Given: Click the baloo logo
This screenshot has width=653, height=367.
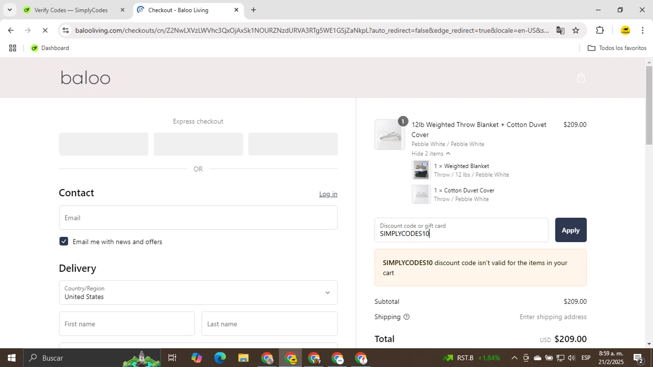Looking at the screenshot, I should click(85, 78).
